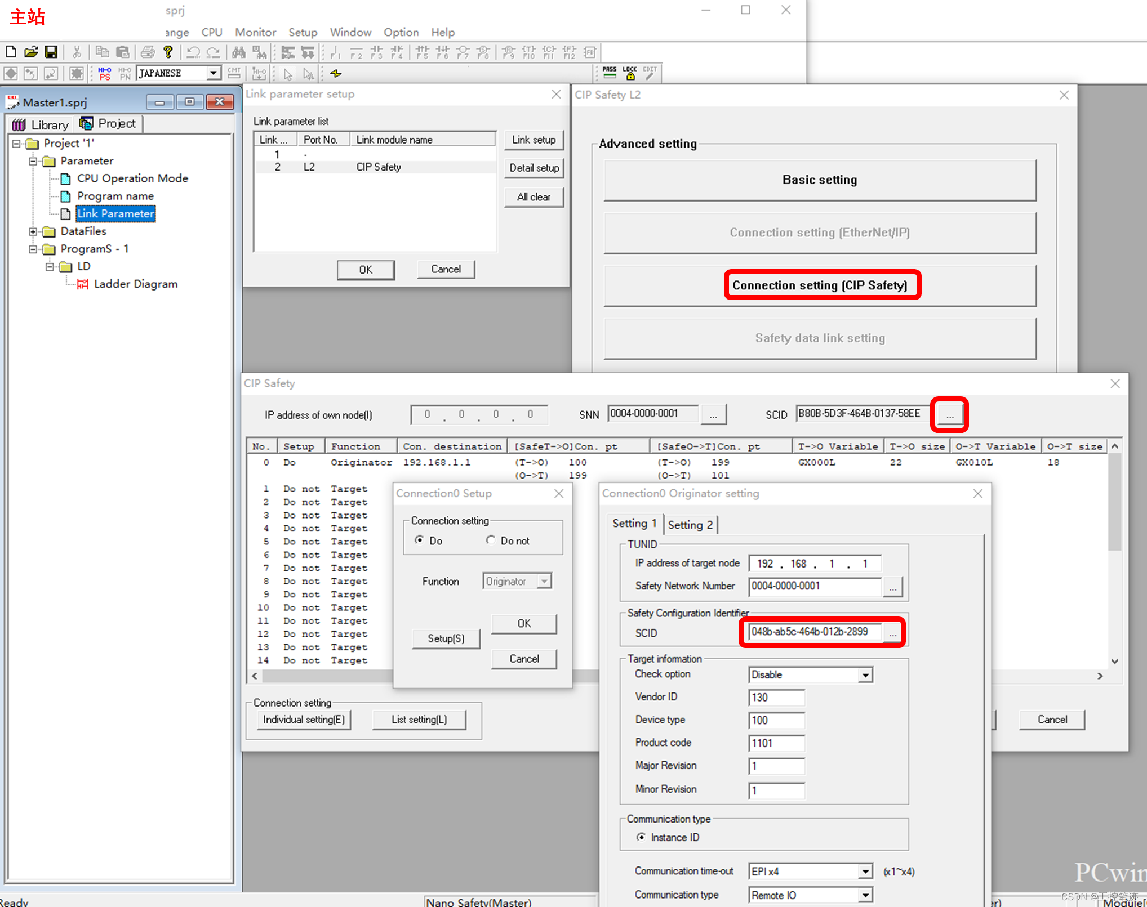Click the Open folder toolbar icon
The image size is (1147, 907).
[31, 52]
